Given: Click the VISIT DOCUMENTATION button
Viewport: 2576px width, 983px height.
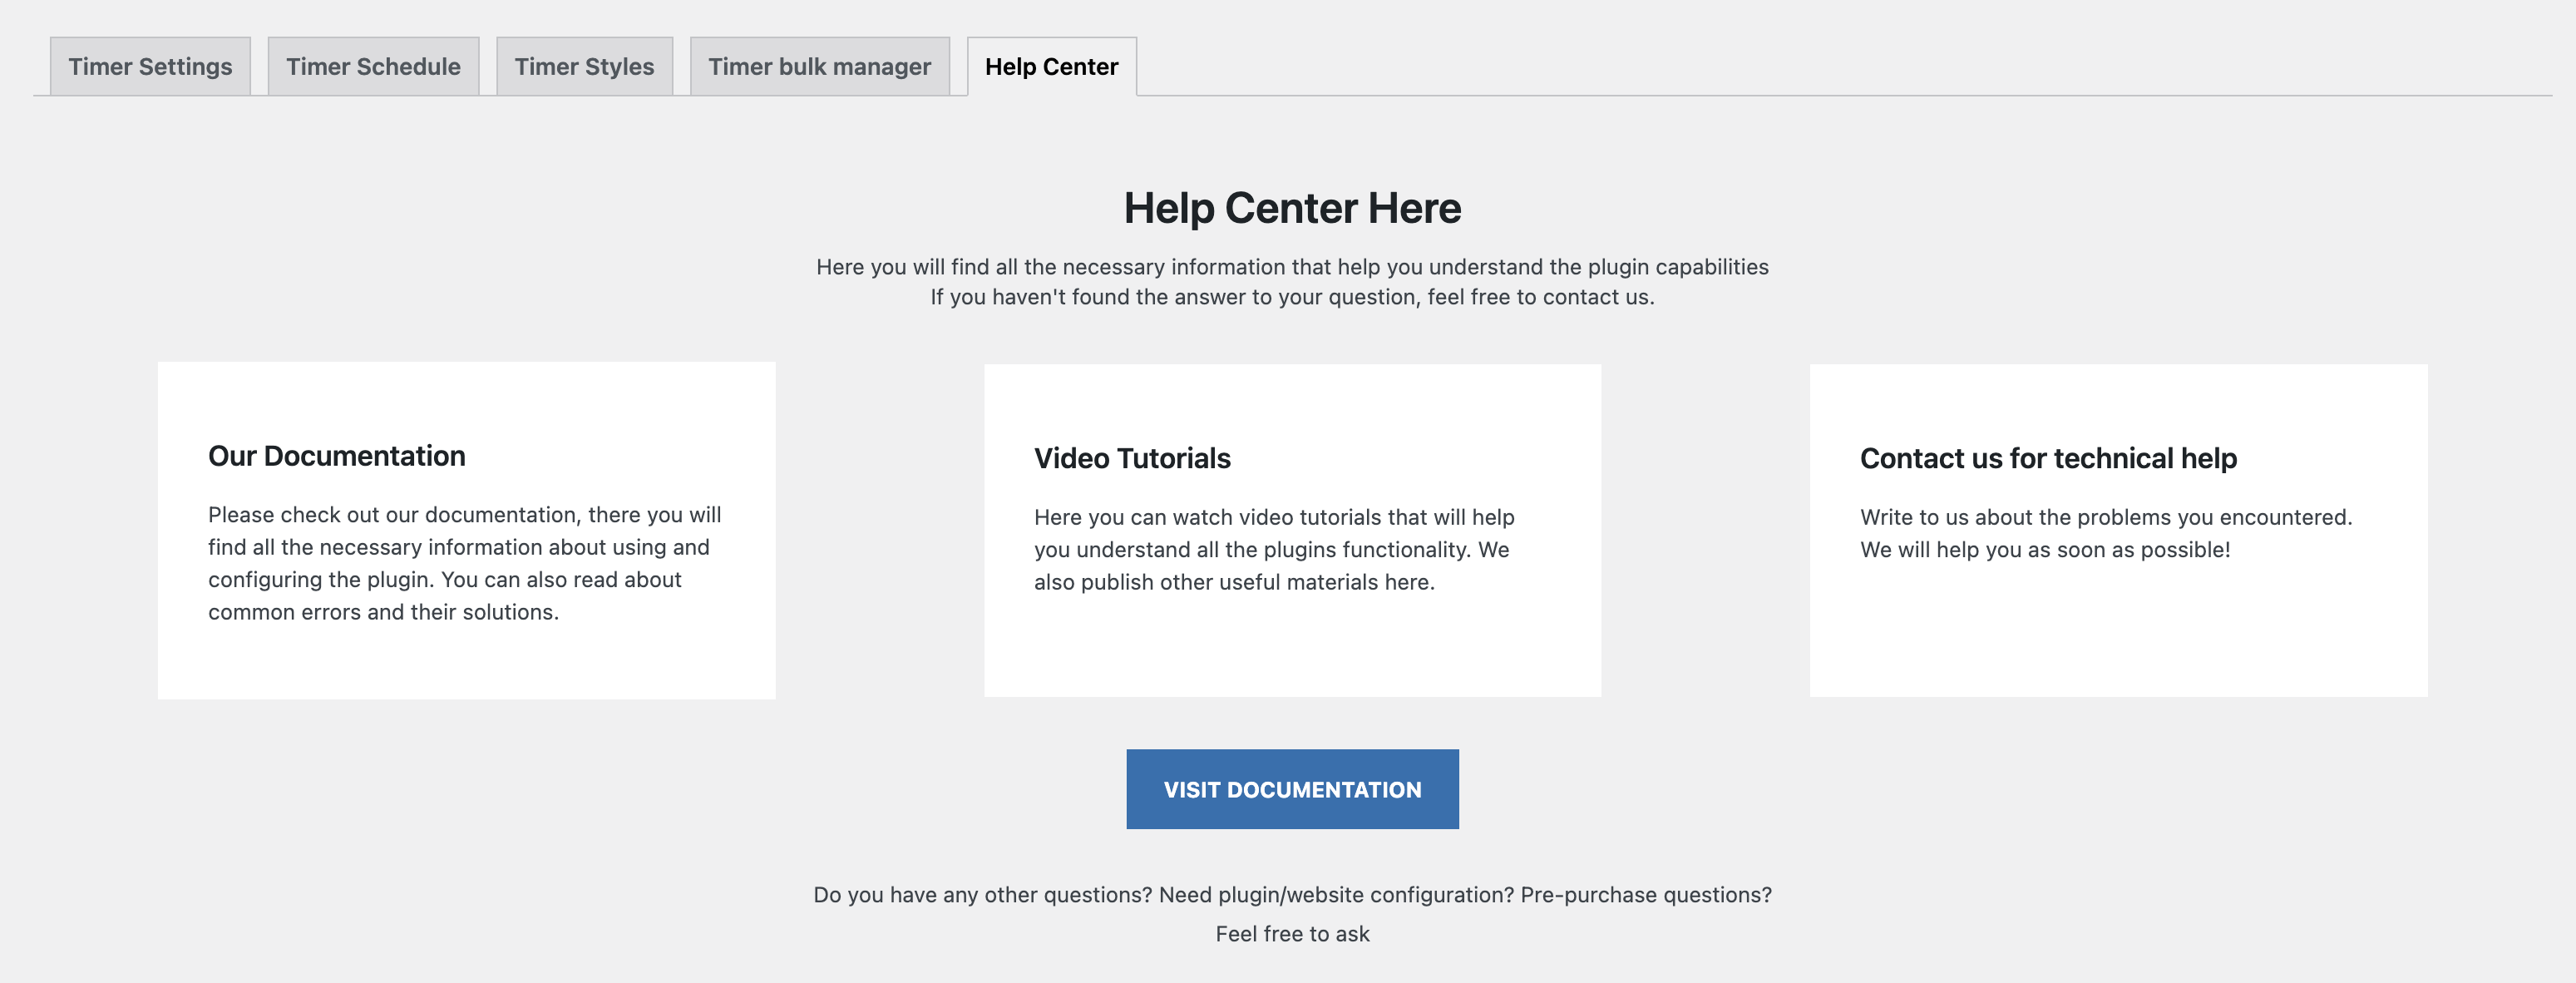Looking at the screenshot, I should click(x=1292, y=789).
